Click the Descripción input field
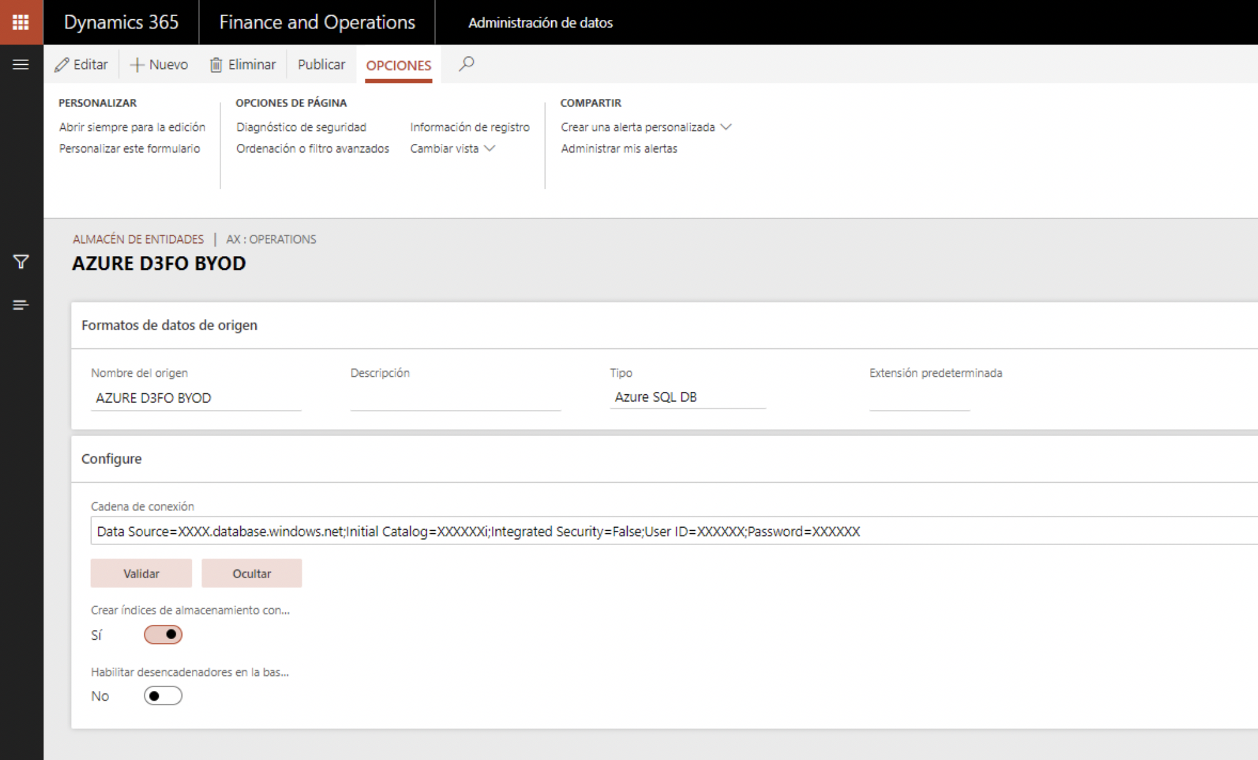The height and width of the screenshot is (760, 1258). [x=455, y=398]
